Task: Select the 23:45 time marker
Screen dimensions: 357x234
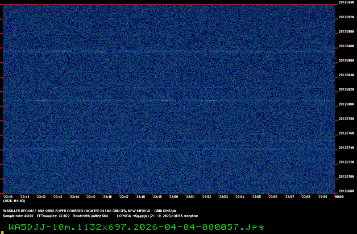Action: [91, 197]
